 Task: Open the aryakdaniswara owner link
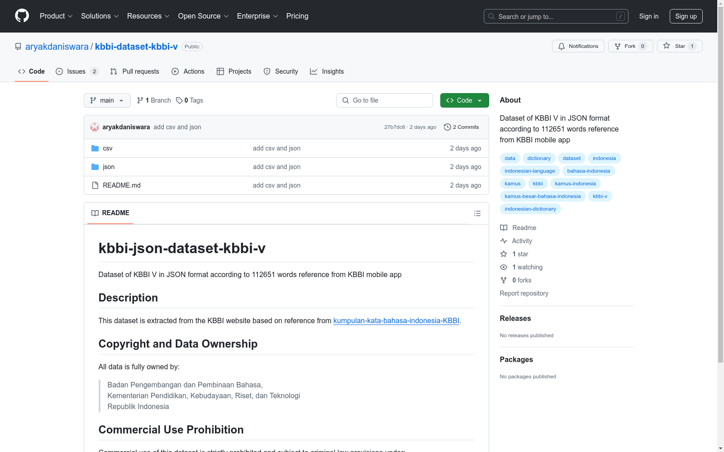tap(57, 47)
